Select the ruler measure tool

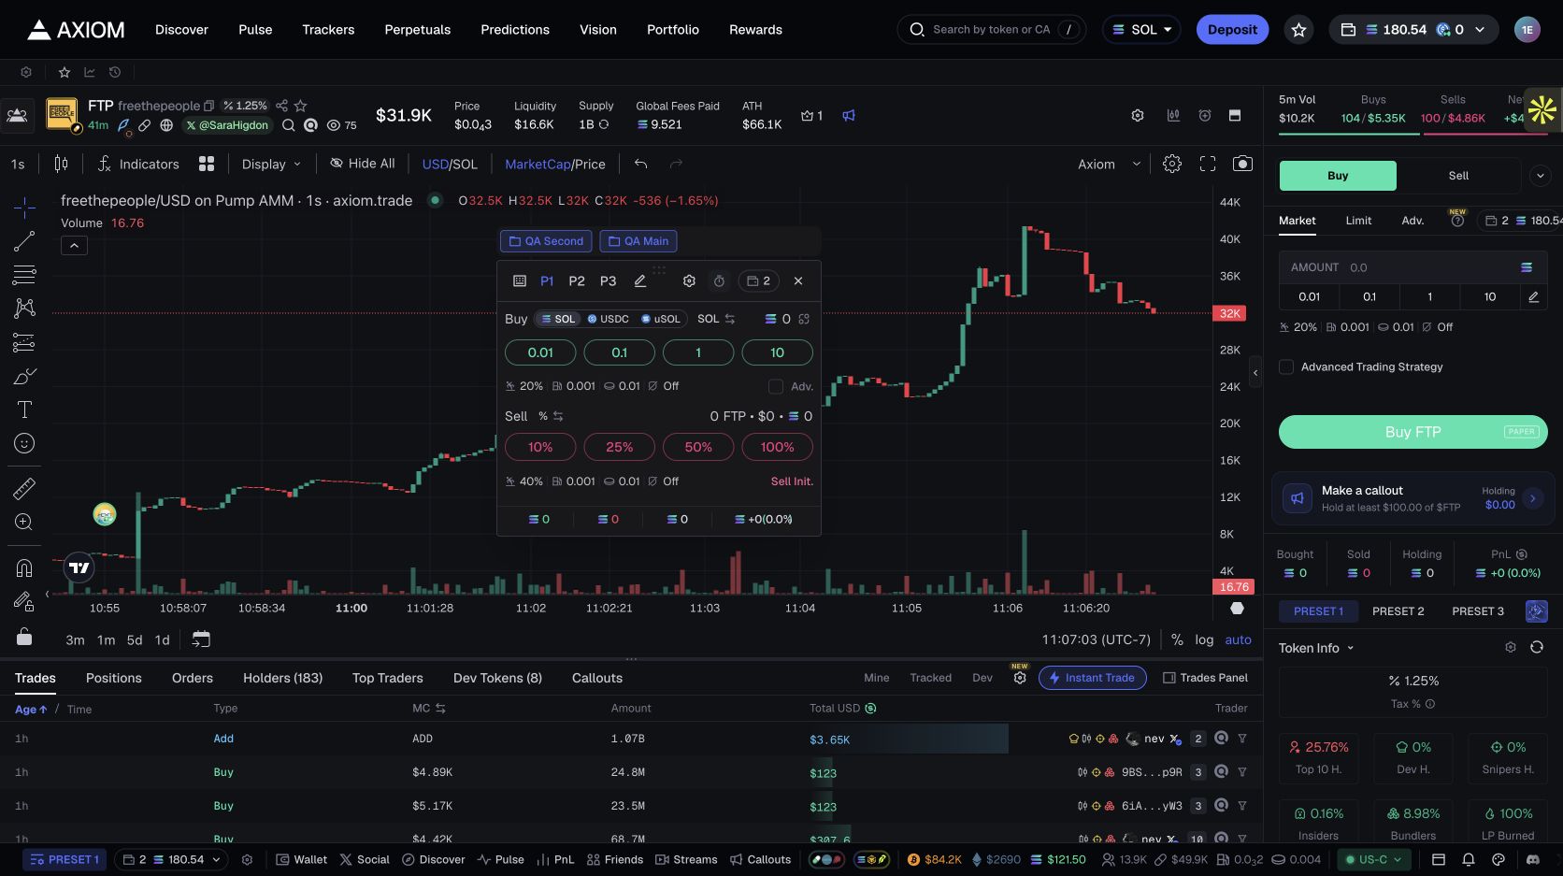24,488
